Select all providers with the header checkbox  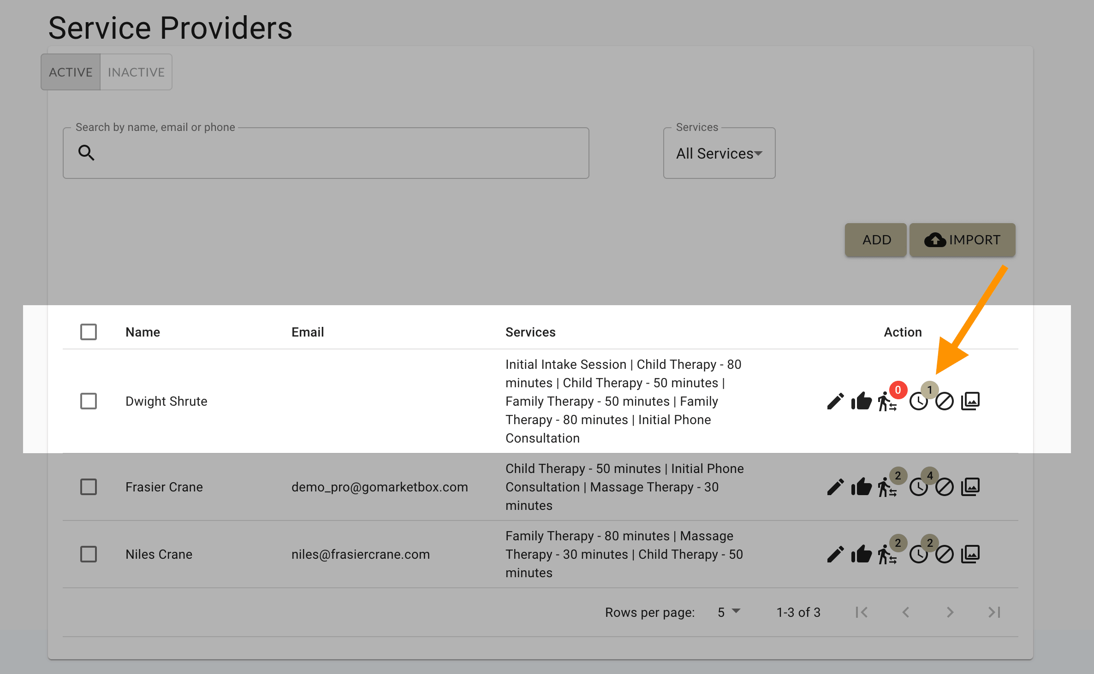[89, 331]
